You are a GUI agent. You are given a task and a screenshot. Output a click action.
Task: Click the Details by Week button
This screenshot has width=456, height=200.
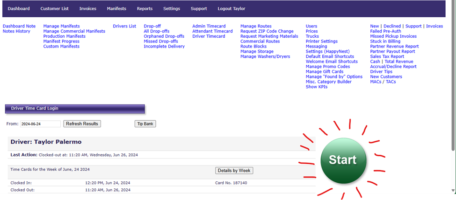coord(234,171)
